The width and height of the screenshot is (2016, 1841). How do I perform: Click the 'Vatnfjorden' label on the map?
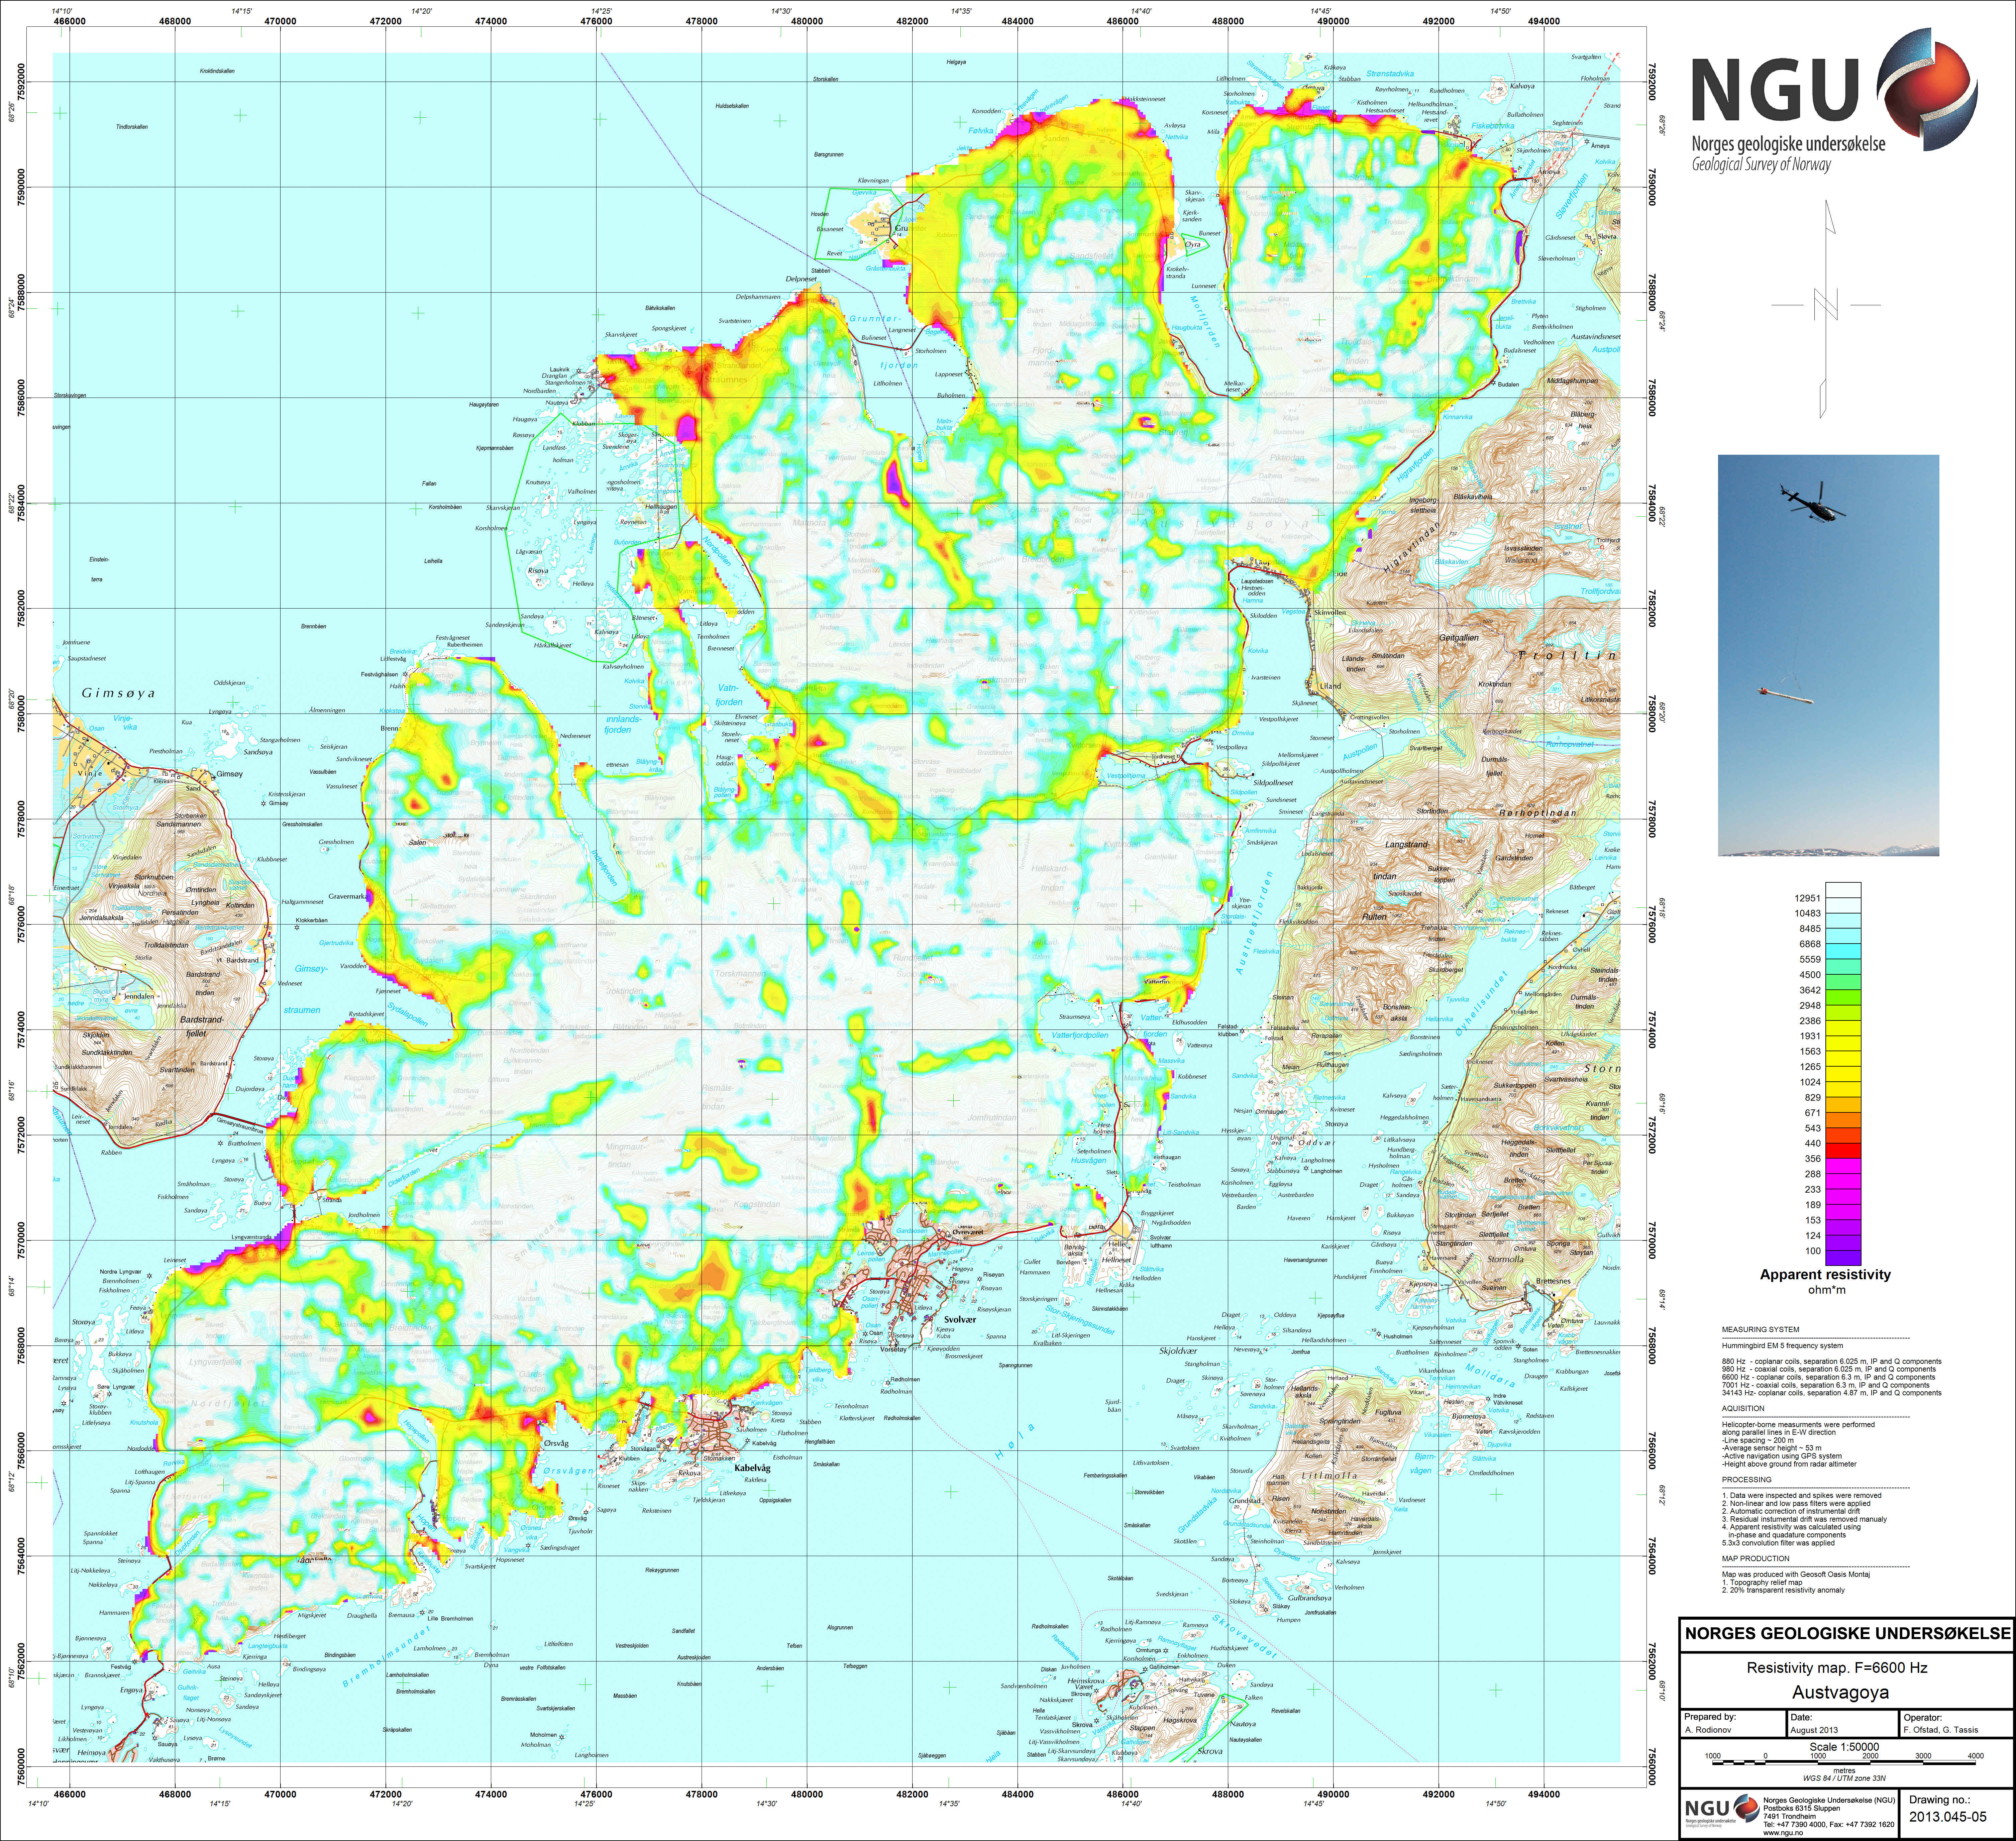coord(729,695)
